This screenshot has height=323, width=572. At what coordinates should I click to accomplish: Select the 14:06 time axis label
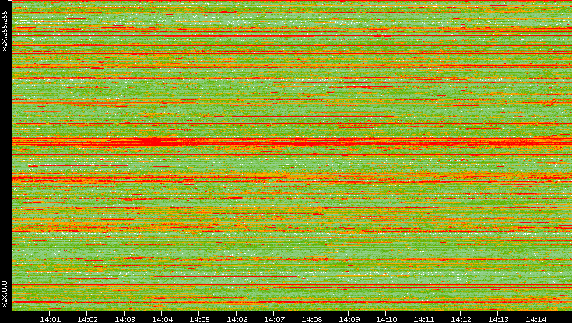(x=237, y=319)
